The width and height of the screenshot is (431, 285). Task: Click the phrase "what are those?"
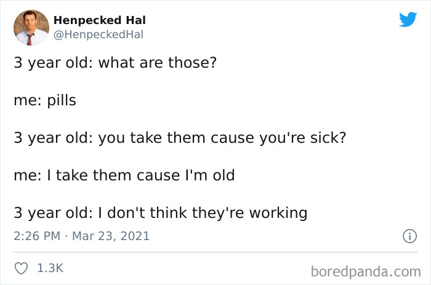point(157,63)
